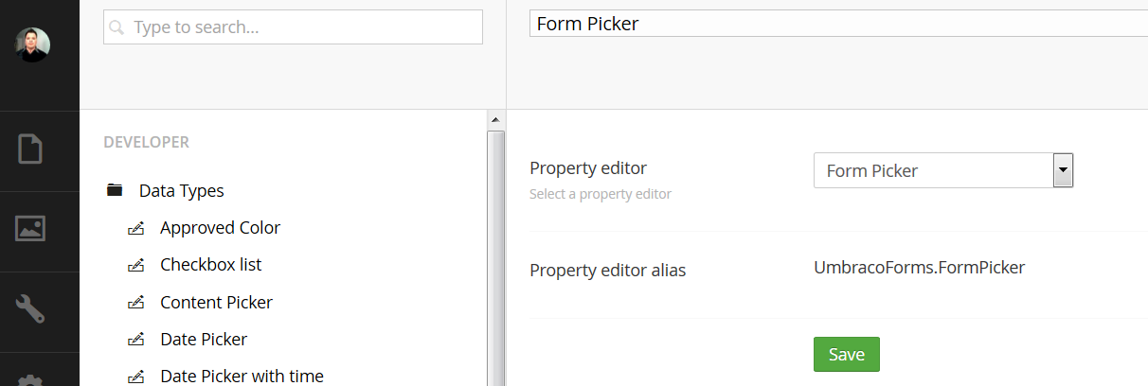This screenshot has height=386, width=1148.
Task: Open the Content section document icon
Action: pyautogui.click(x=30, y=149)
